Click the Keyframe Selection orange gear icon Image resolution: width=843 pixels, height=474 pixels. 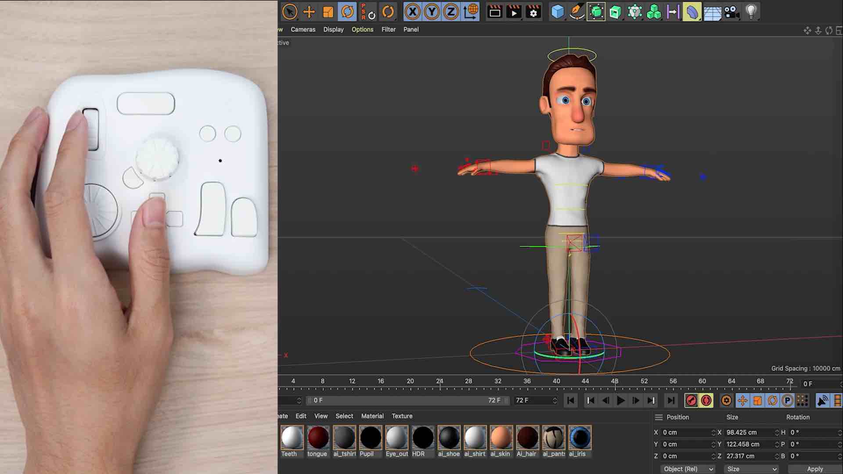(x=726, y=400)
